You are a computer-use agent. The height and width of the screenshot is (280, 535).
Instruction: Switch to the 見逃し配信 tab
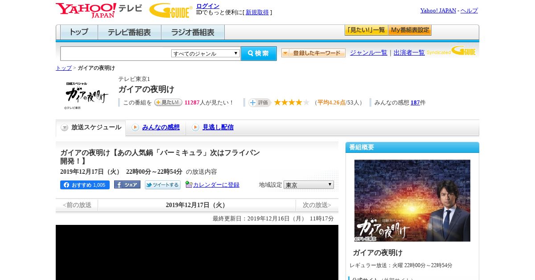(x=218, y=127)
